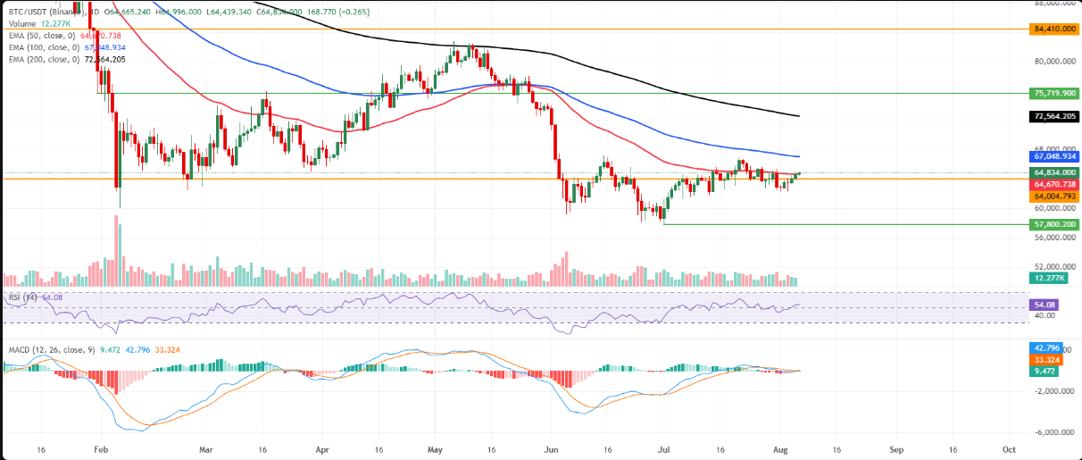Click the black 72,564.205 EMA price label
This screenshot has width=1082, height=460.
point(1053,116)
